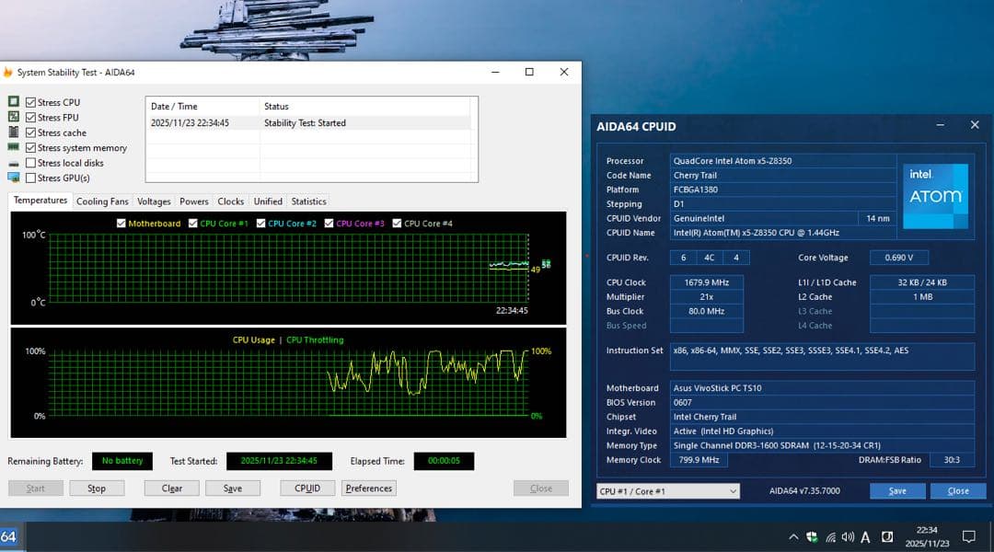Click the Core Voltage 0.690 V value
Viewport: 994px width, 552px height.
(x=899, y=258)
